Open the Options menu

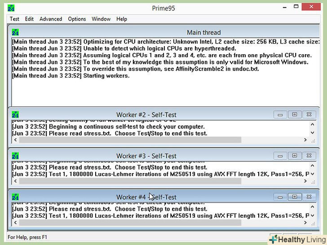(77, 19)
